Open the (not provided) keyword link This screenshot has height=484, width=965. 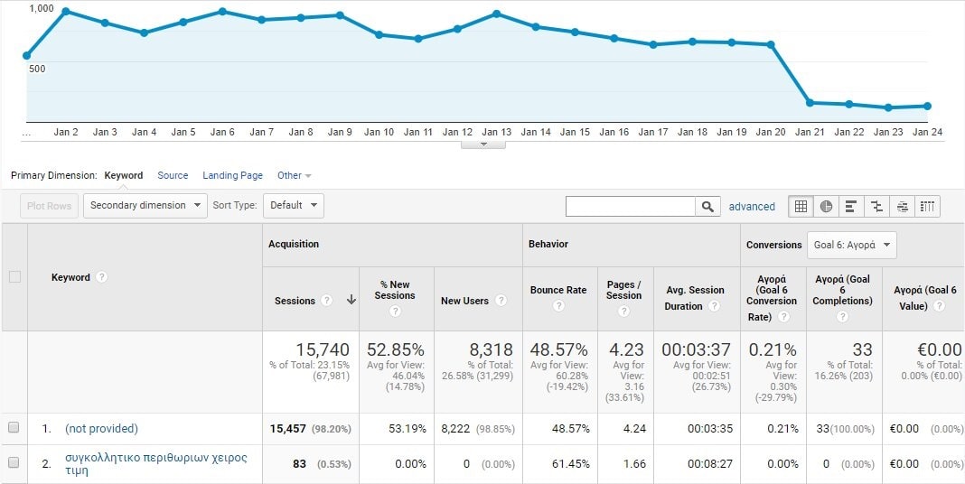[x=101, y=428]
